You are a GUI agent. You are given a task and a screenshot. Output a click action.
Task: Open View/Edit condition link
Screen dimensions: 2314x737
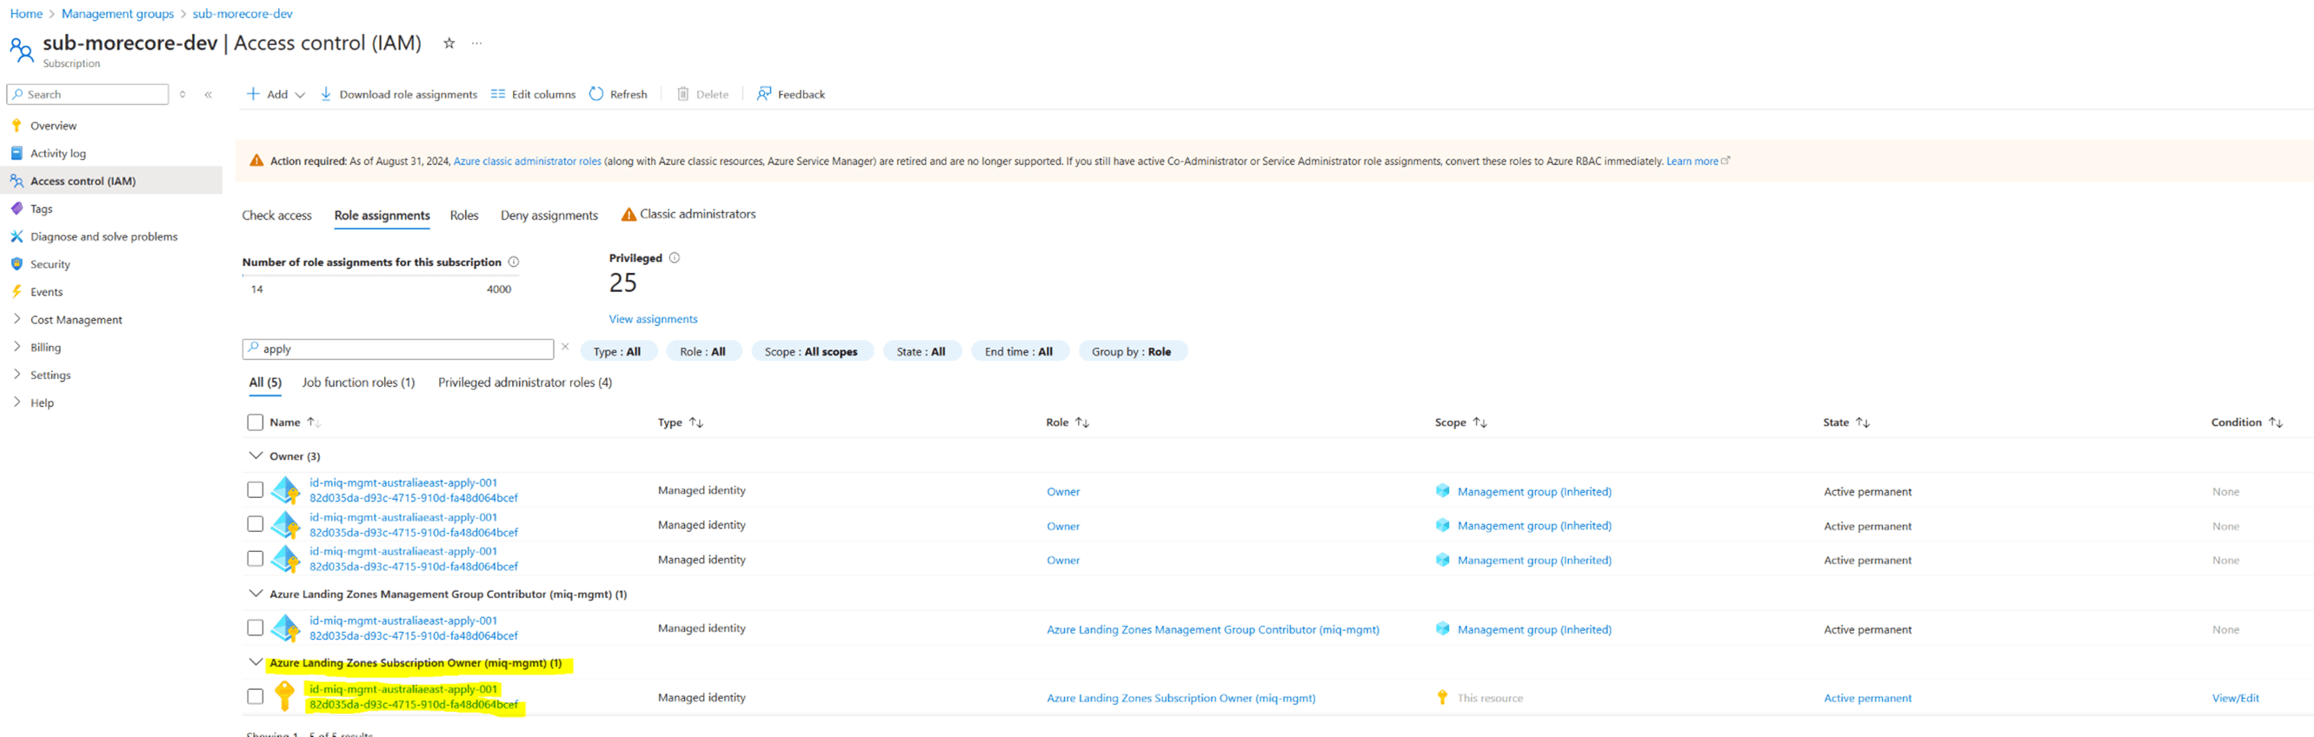tap(2235, 698)
